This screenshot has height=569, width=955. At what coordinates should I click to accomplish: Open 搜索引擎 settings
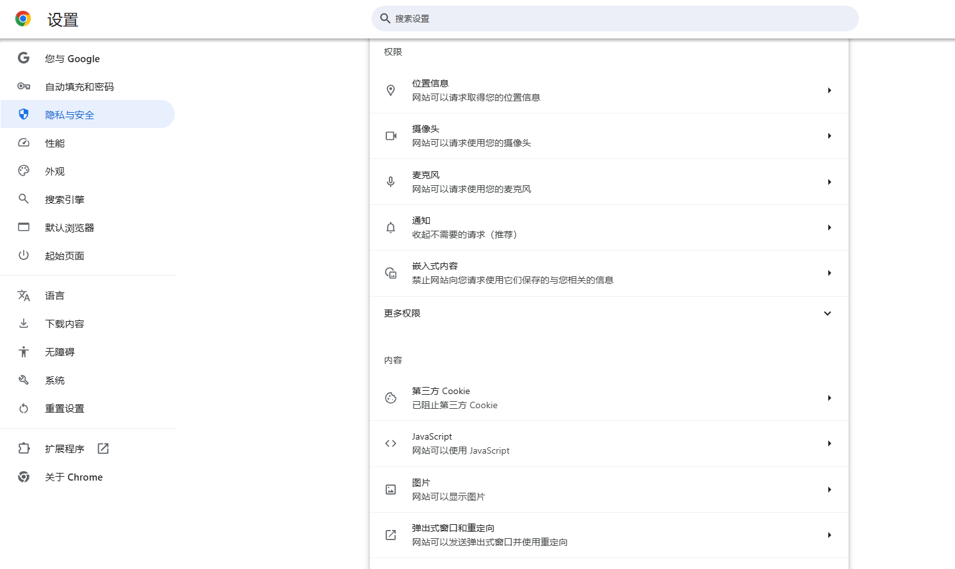point(87,199)
